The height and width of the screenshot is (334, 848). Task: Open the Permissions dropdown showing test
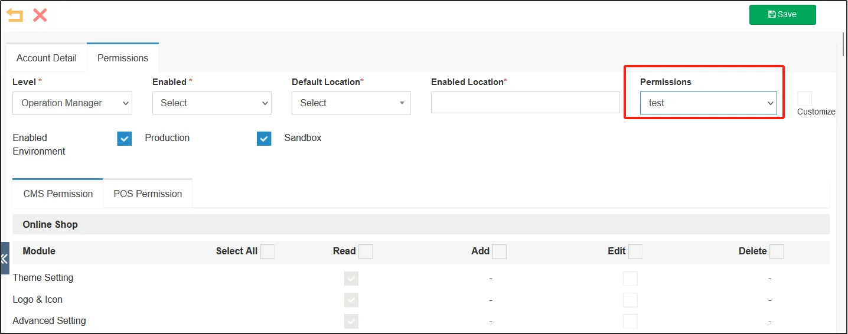(x=709, y=103)
